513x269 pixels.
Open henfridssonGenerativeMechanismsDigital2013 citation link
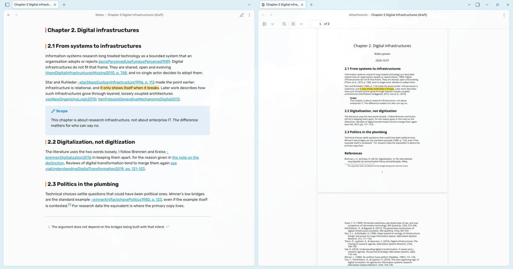click(x=139, y=99)
